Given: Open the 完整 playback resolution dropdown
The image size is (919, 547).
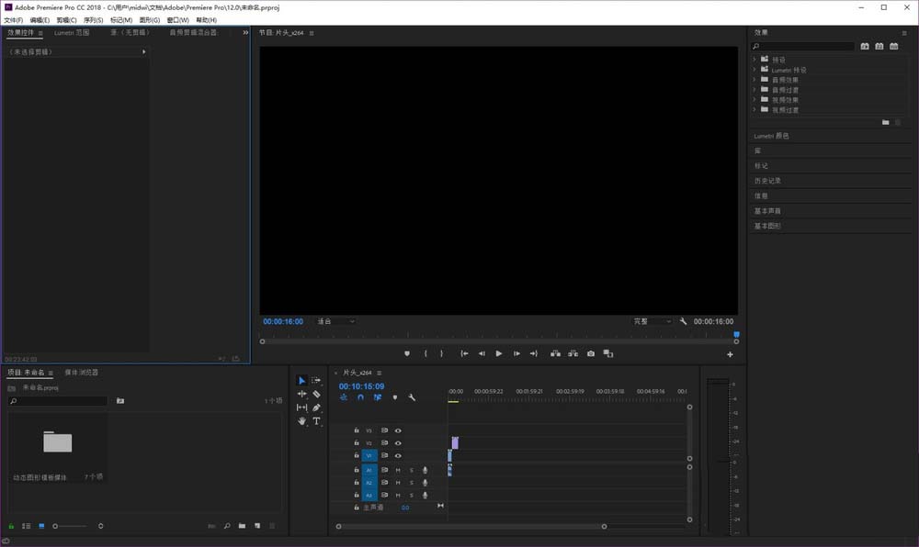Looking at the screenshot, I should [652, 321].
